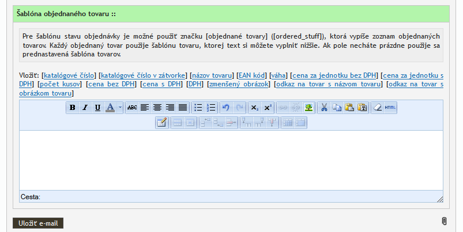Pick the text color A button

[x=110, y=107]
